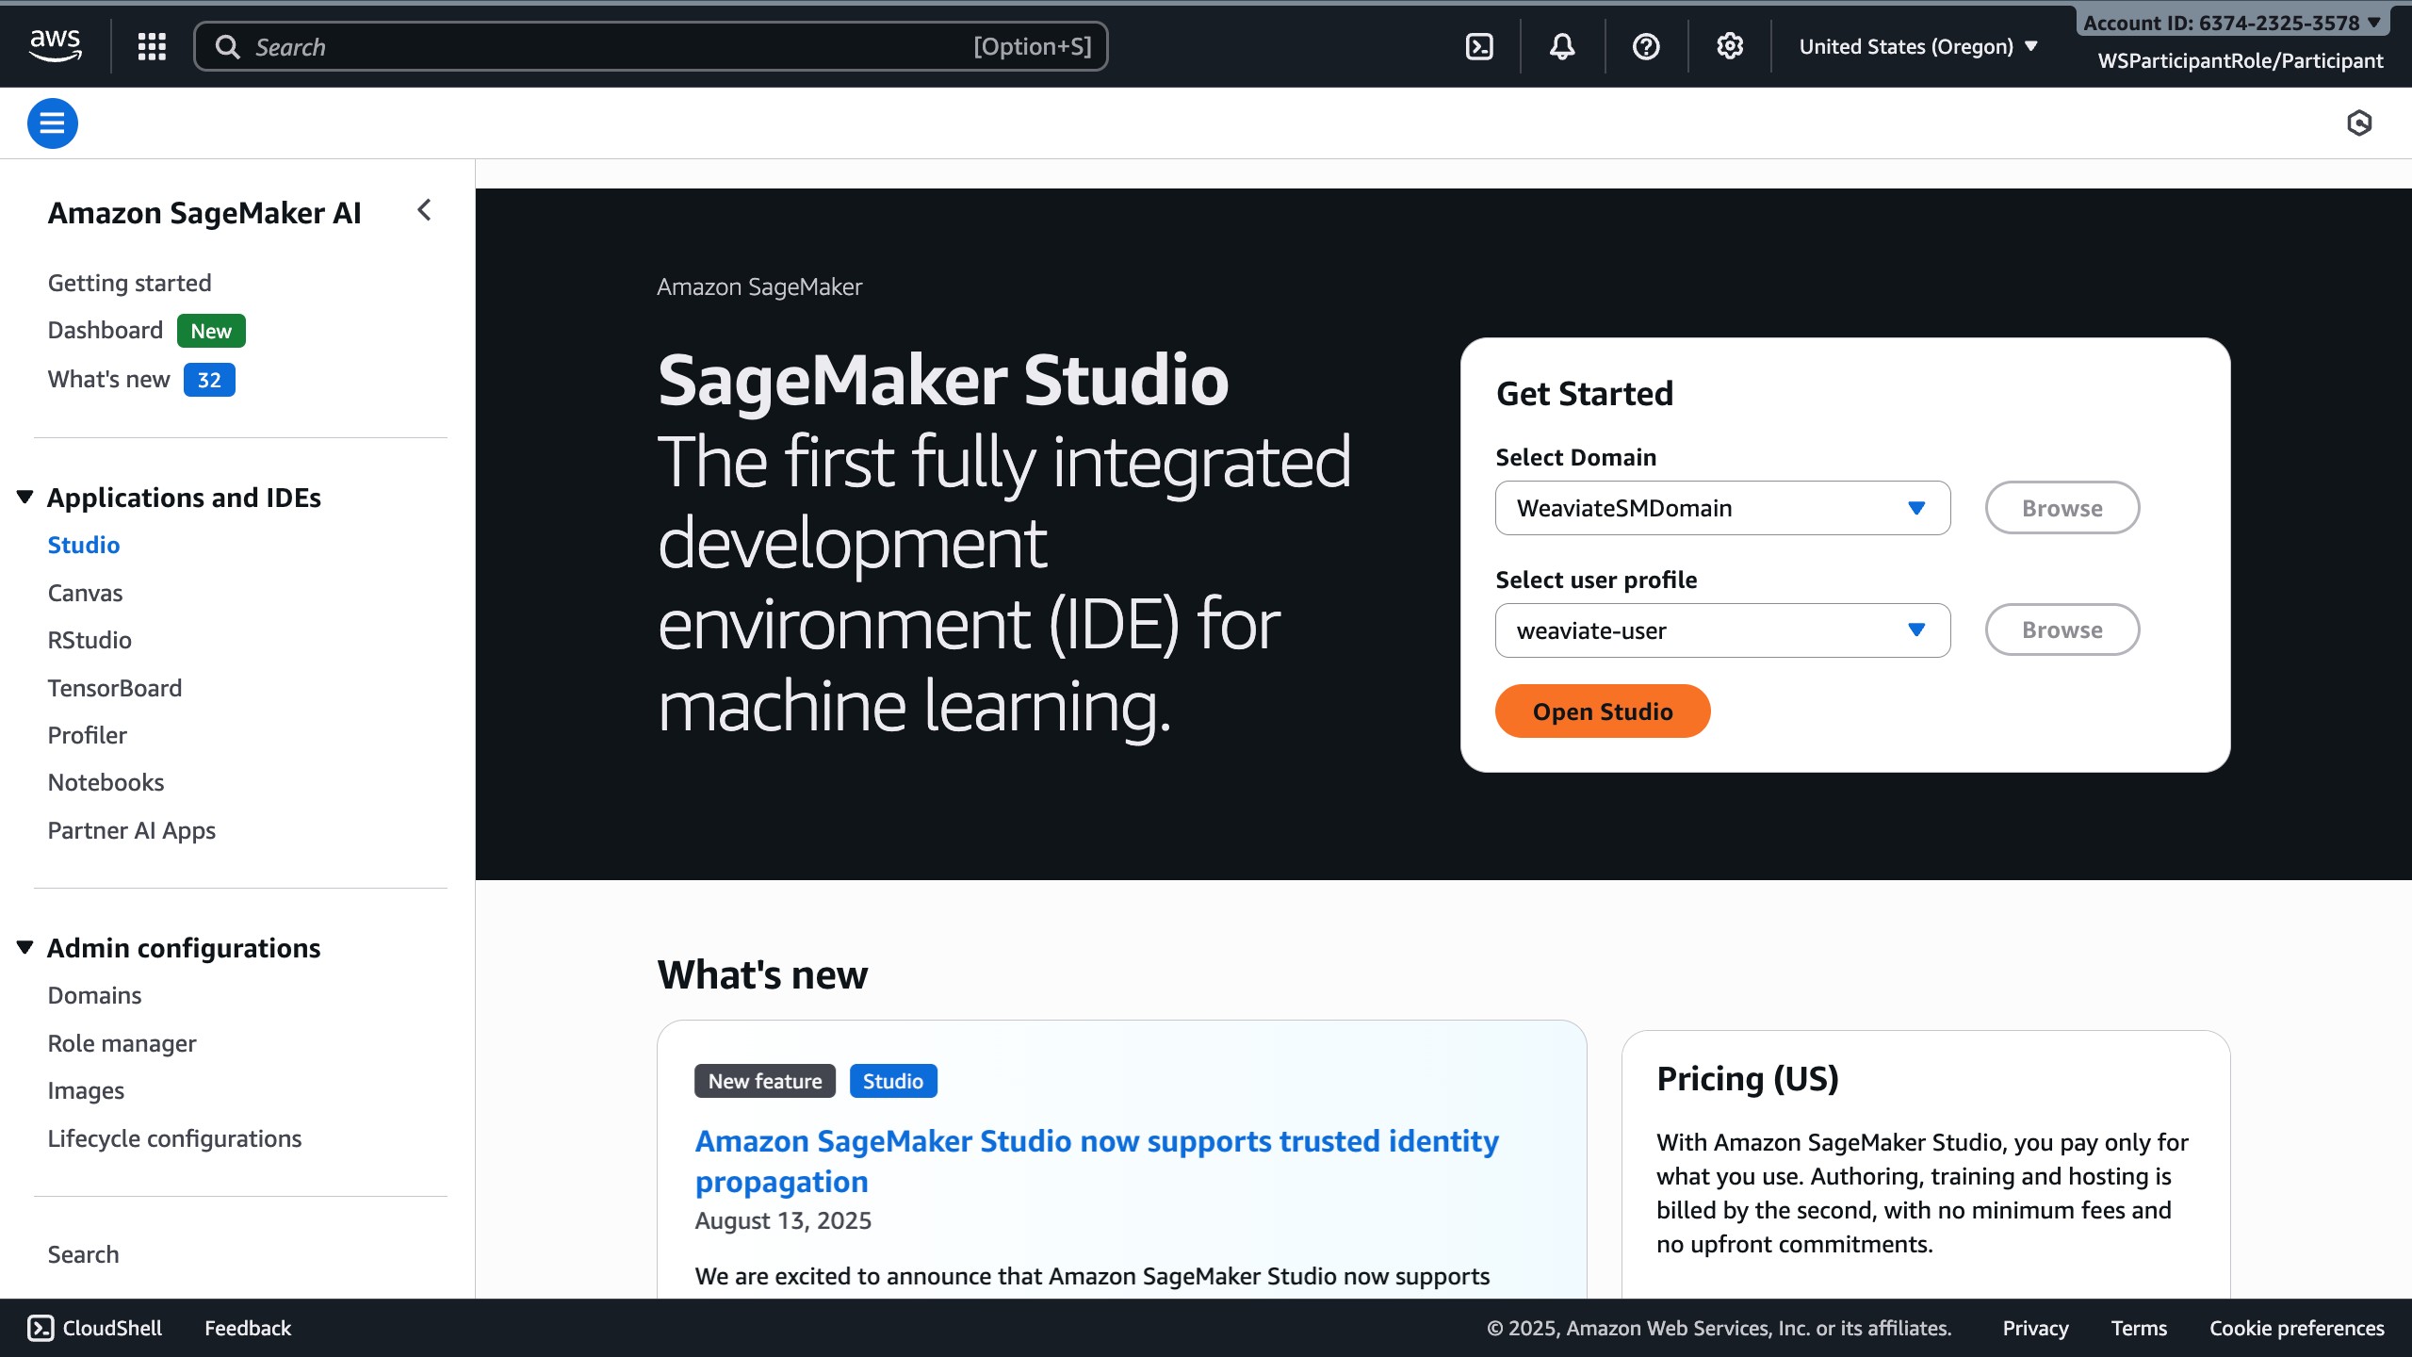Open the Terms footer link
Image resolution: width=2412 pixels, height=1357 pixels.
pyautogui.click(x=2139, y=1328)
